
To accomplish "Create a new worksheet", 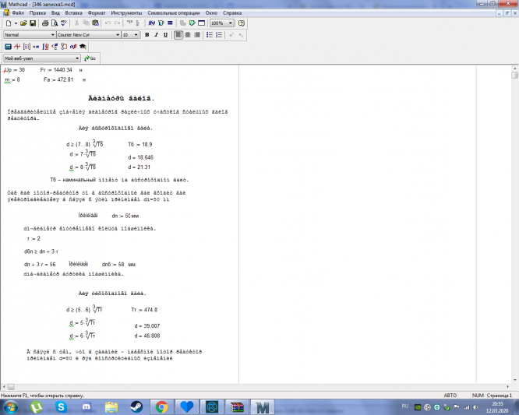I will click(x=9, y=23).
